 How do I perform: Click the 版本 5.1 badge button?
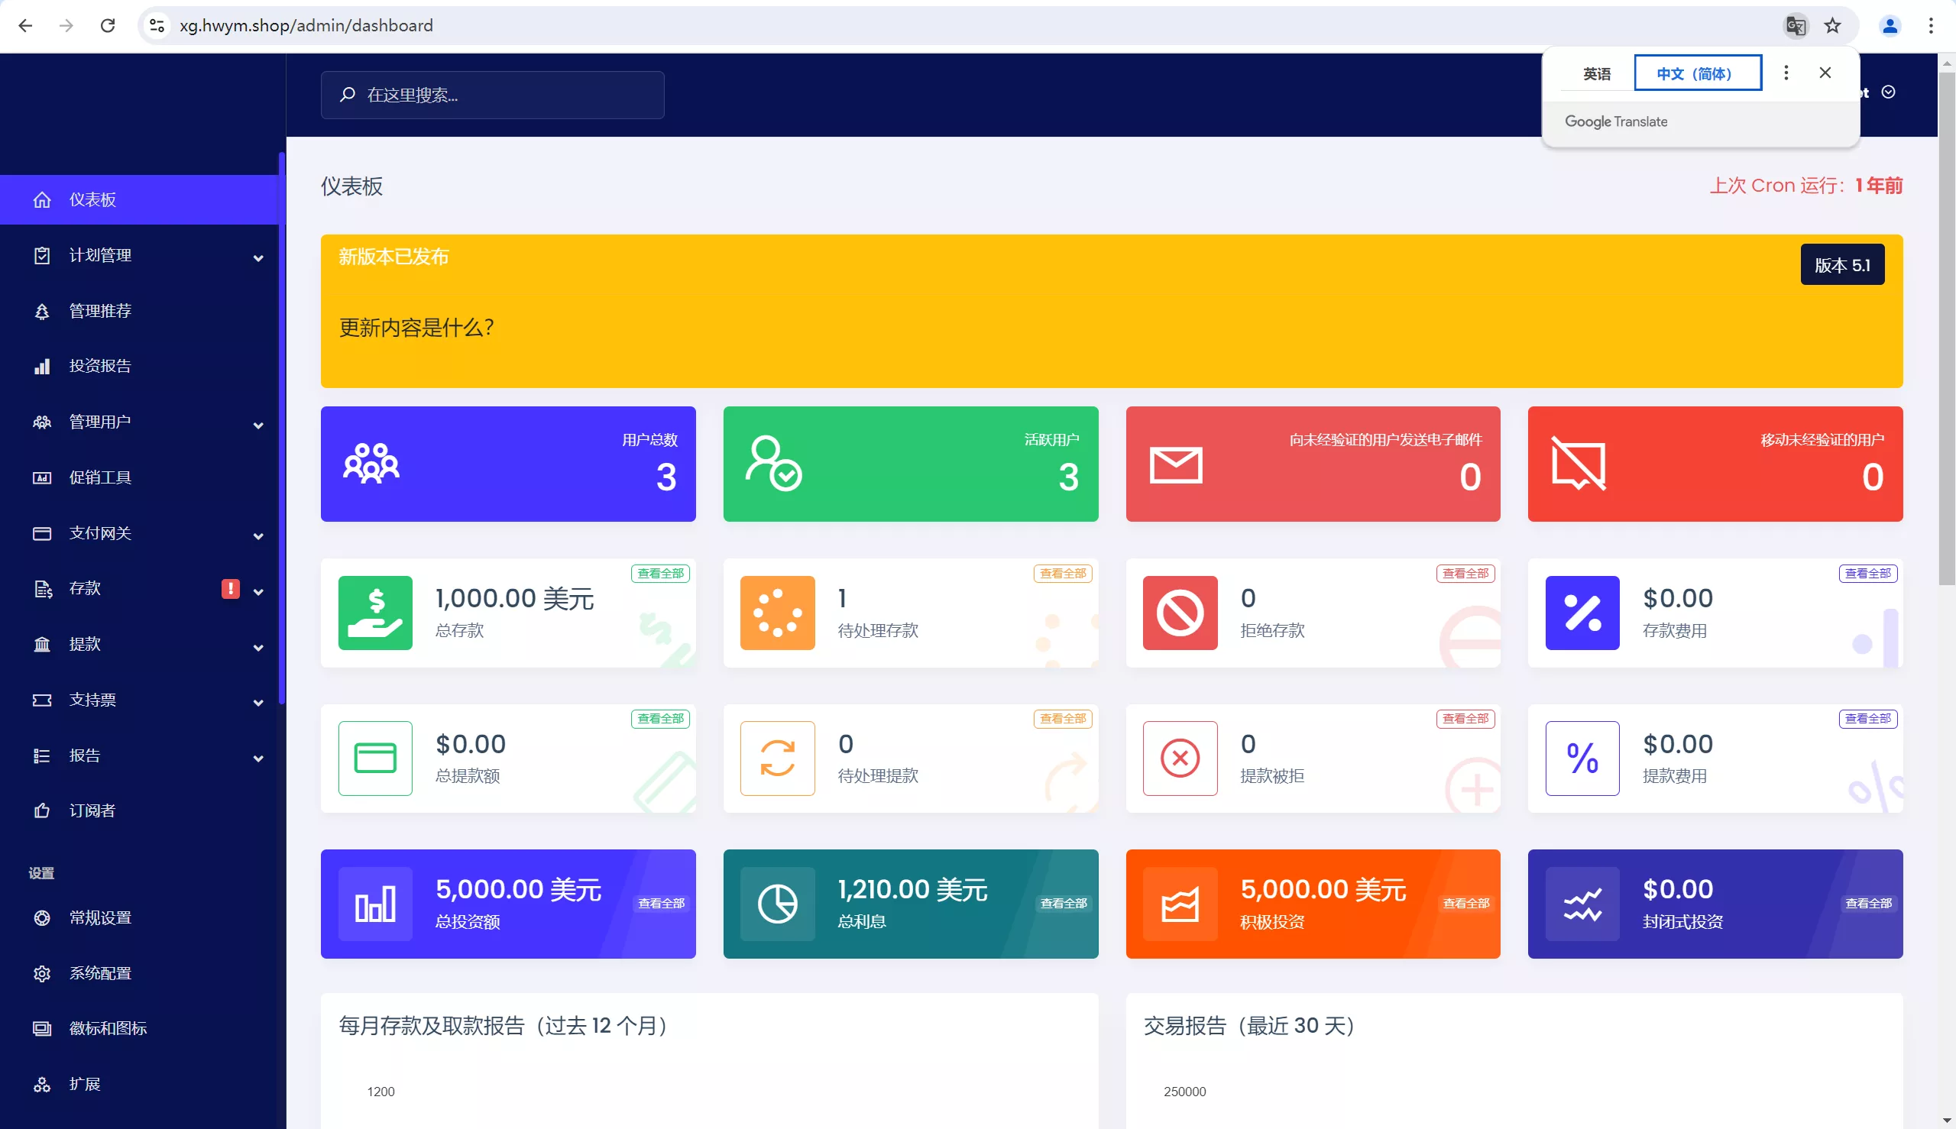coord(1842,265)
